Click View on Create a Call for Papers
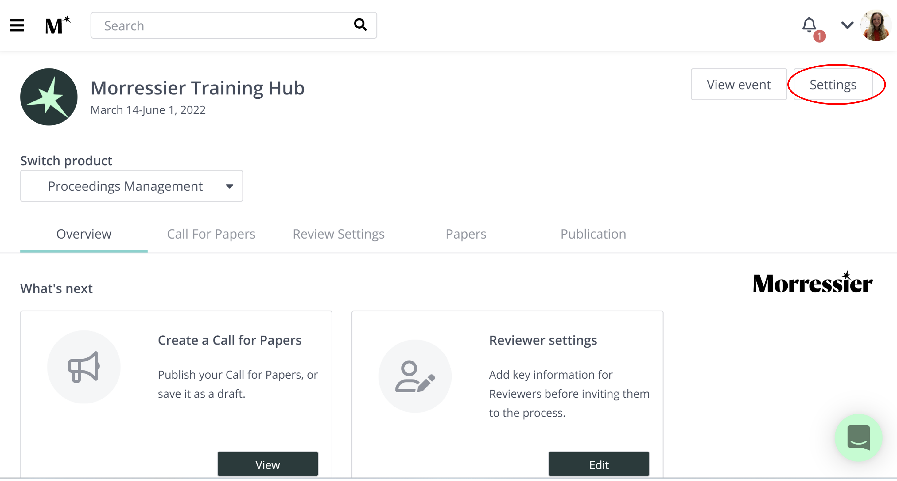 point(268,464)
